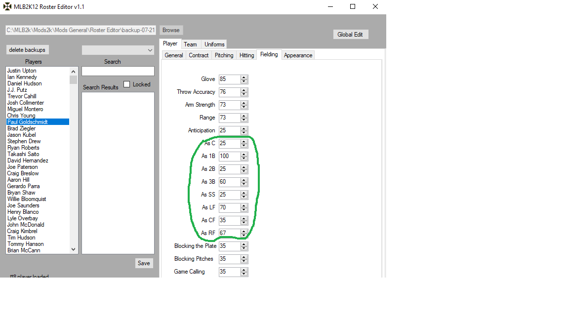The image size is (569, 320).
Task: Click the Players list scroll up arrow
Action: click(x=73, y=72)
